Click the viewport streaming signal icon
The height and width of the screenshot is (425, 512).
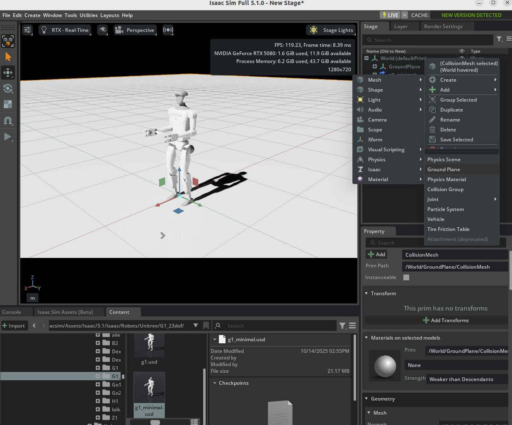coord(168,30)
